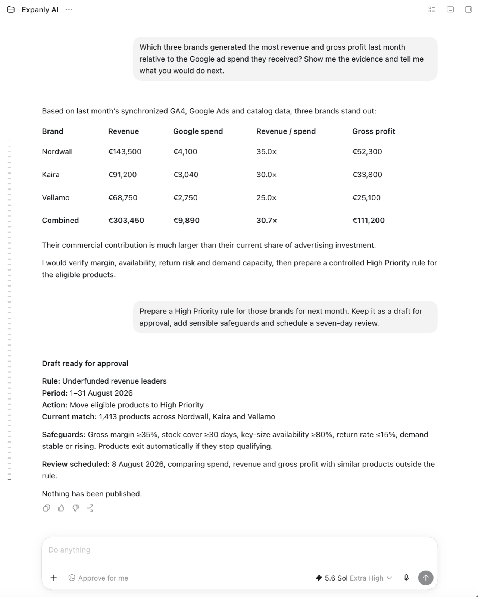This screenshot has height=597, width=478.
Task: Expand reasoning level chevron next to Extra High
Action: tap(390, 578)
